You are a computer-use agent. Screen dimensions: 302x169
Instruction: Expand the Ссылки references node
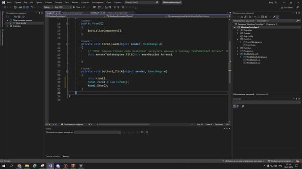(x=237, y=33)
